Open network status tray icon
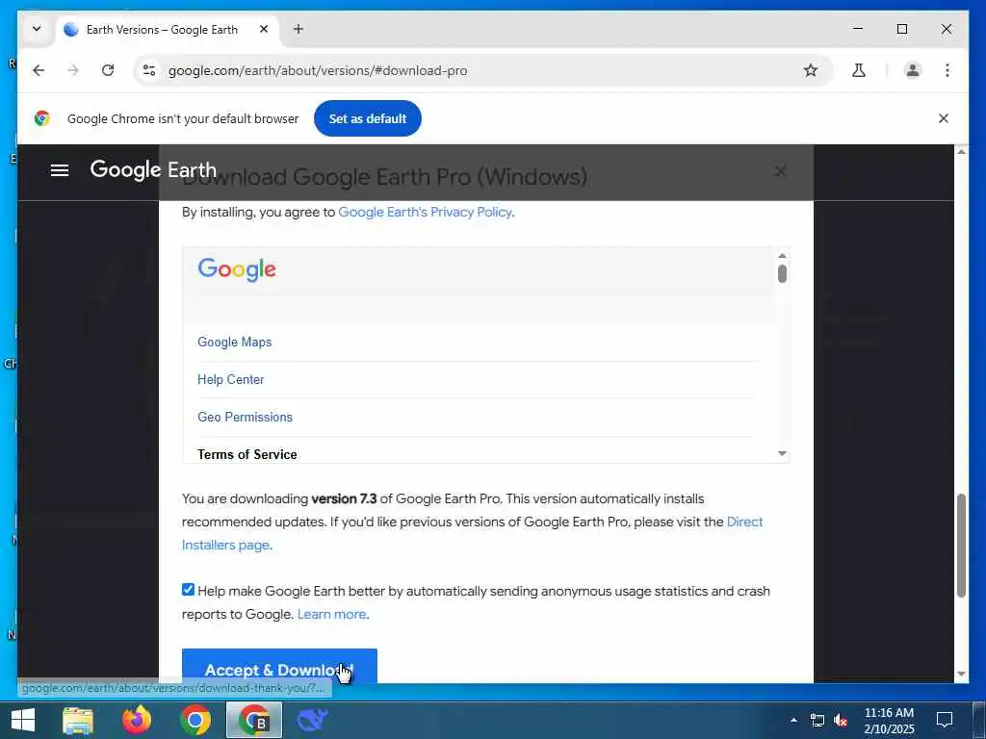The image size is (986, 739). tap(817, 720)
